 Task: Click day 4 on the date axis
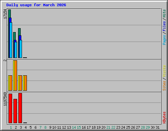tap(26, 127)
